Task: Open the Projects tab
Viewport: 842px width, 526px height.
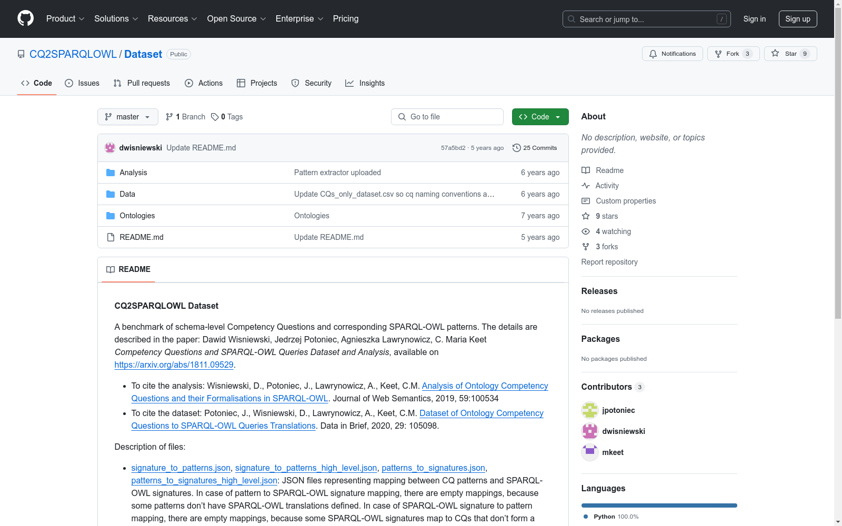Action: coord(257,83)
